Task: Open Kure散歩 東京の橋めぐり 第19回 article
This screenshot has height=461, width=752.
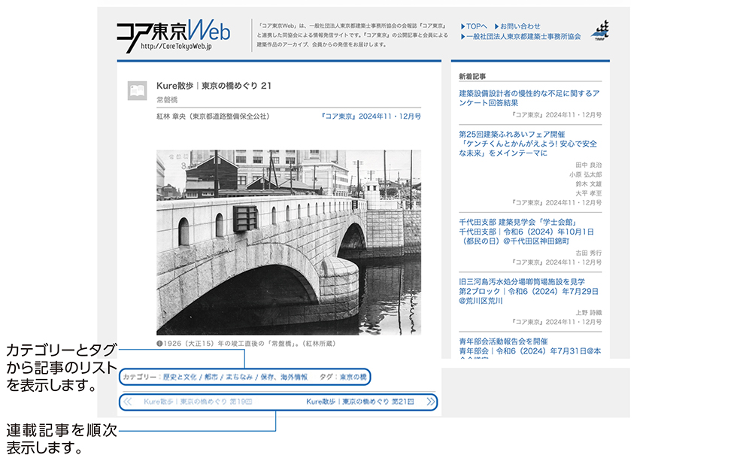Action: pyautogui.click(x=198, y=402)
